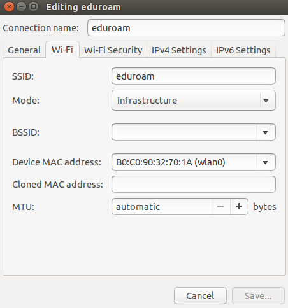Click the Cancel button

point(200,296)
